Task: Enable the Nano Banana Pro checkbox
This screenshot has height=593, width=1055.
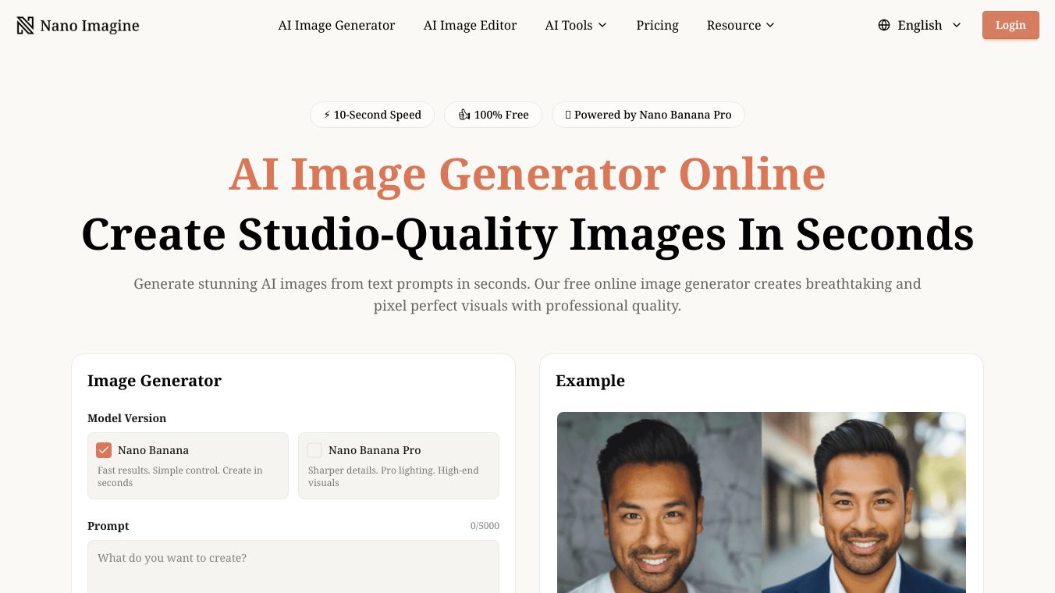Action: click(314, 450)
